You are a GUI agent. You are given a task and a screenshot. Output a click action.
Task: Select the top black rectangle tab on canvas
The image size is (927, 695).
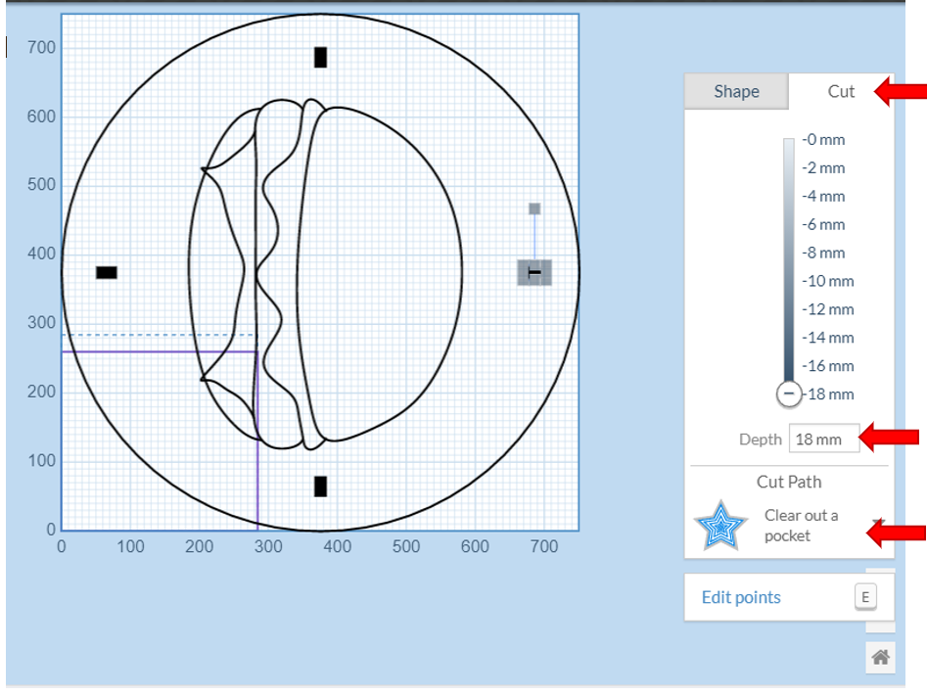320,58
